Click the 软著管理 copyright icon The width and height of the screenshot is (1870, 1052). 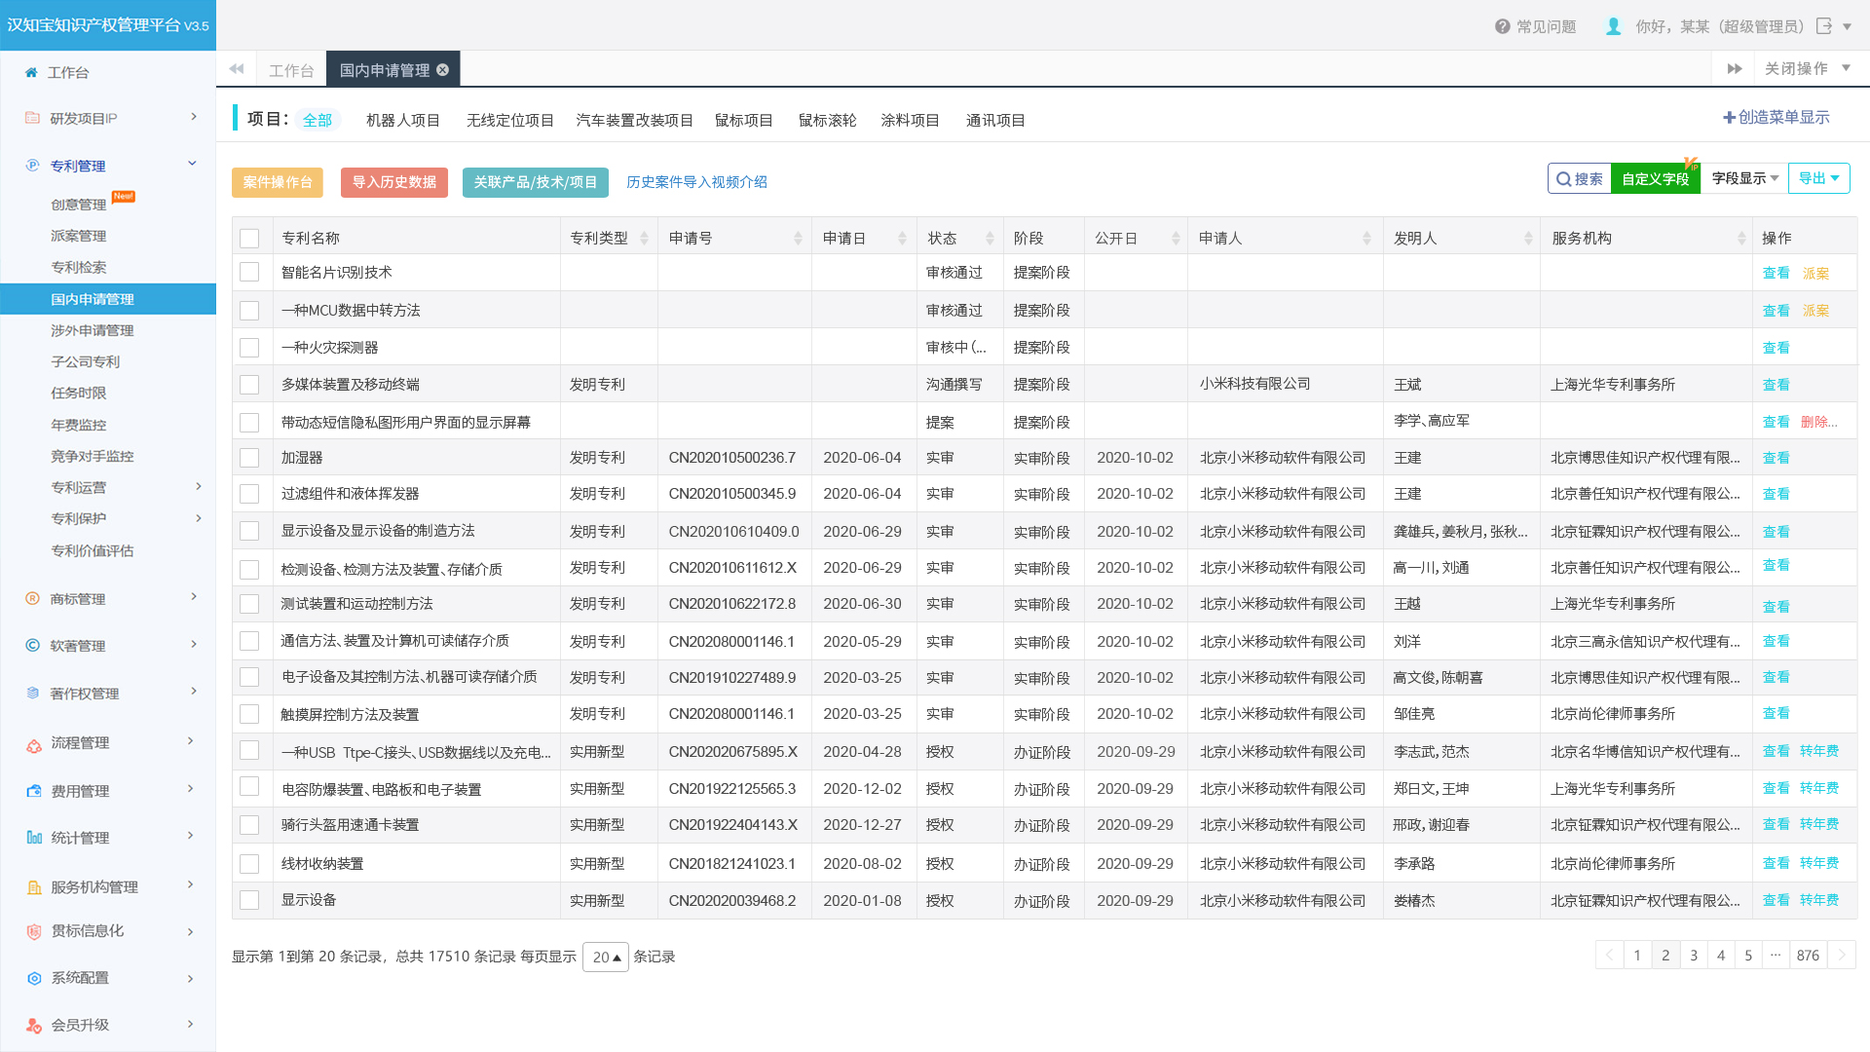pos(32,645)
